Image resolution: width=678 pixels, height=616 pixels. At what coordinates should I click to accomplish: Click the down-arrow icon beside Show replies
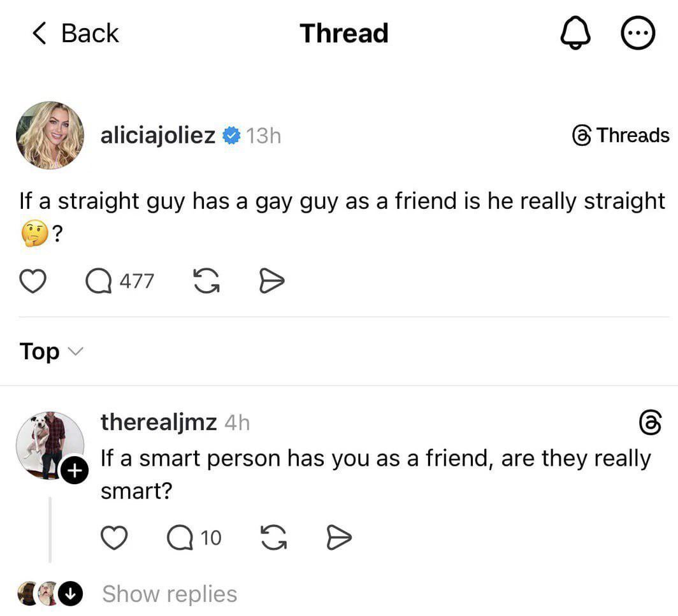point(71,594)
